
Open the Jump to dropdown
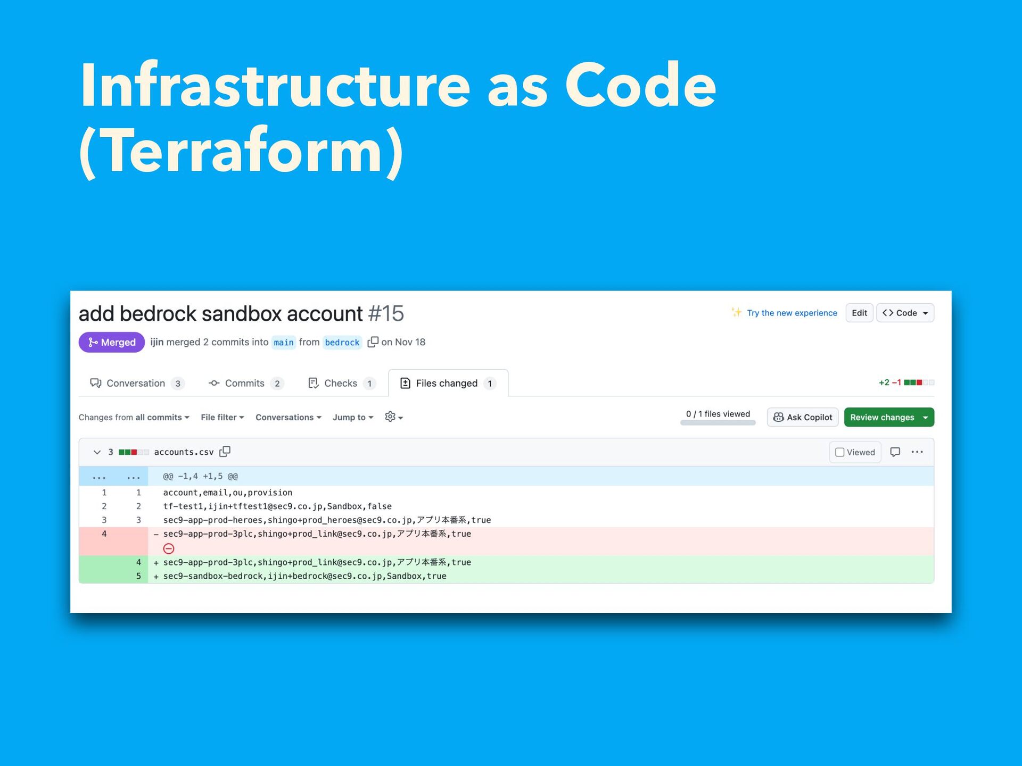(x=353, y=417)
